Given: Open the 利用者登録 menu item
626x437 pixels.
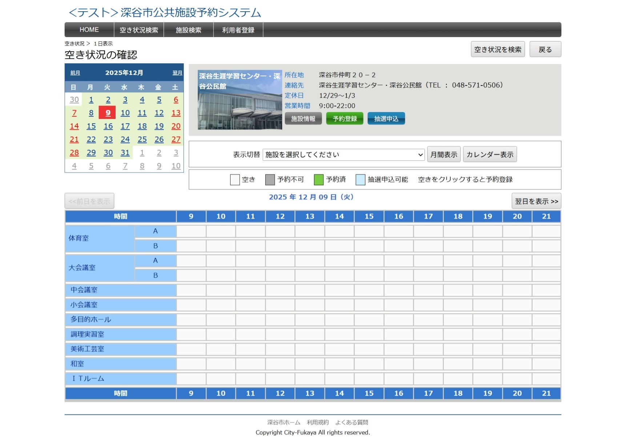Looking at the screenshot, I should (238, 30).
